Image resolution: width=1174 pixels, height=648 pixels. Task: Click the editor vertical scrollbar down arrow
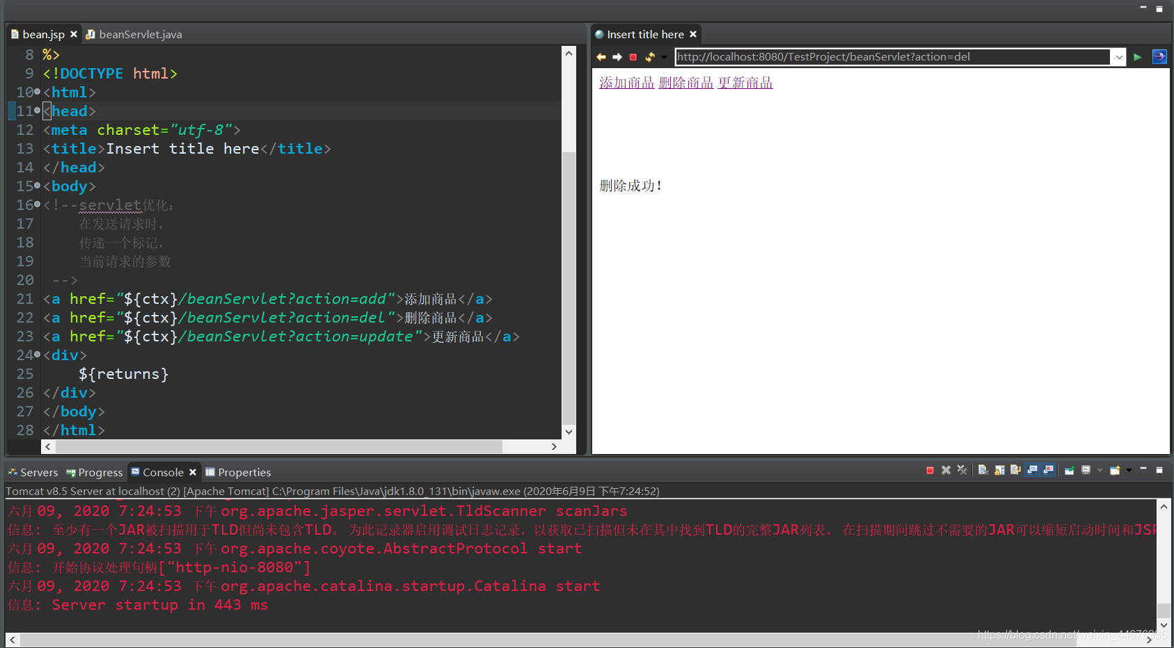tap(569, 432)
